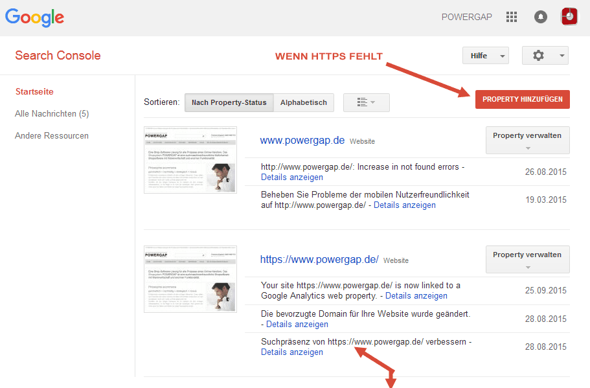
Task: Expand the settings gear dropdown arrow
Action: click(562, 56)
